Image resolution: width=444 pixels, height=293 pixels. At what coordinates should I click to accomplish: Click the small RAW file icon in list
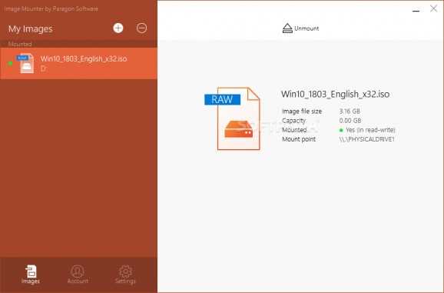click(x=26, y=64)
